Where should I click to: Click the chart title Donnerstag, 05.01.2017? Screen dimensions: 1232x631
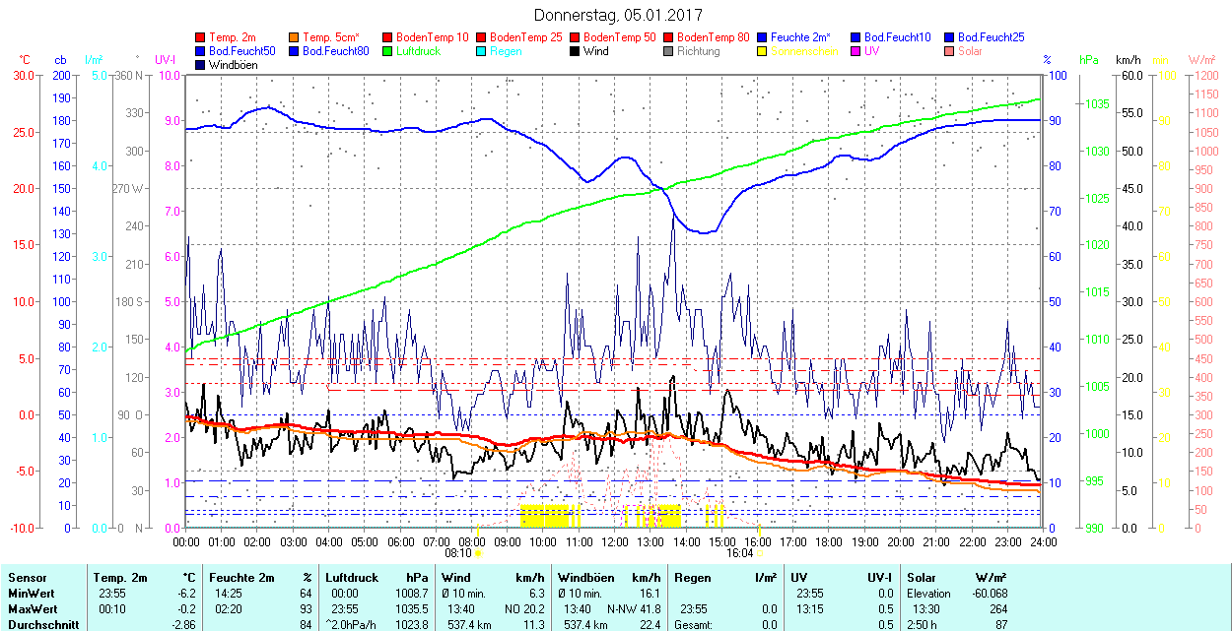[619, 15]
